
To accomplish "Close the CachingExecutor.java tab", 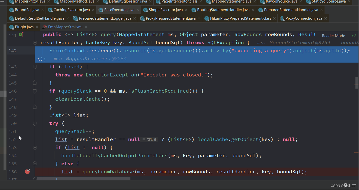I will point(94,10).
